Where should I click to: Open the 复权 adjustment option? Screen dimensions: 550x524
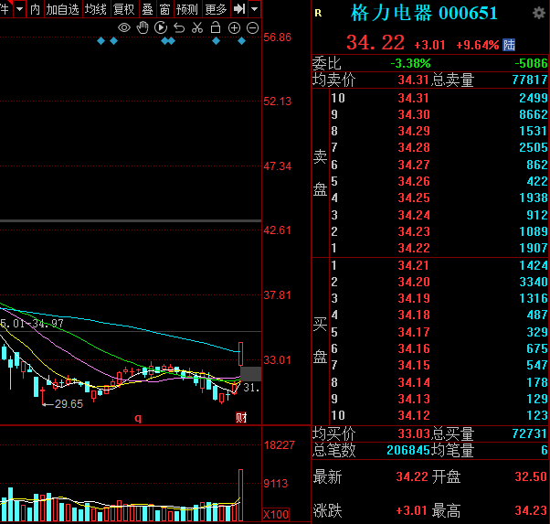pos(124,9)
